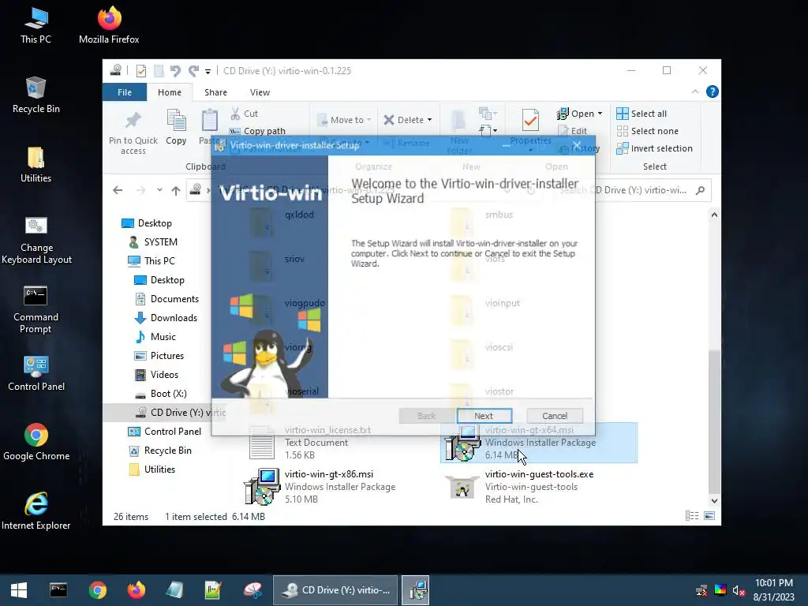Click Explorer search magnifier icon
The height and width of the screenshot is (606, 808).
pyautogui.click(x=700, y=190)
